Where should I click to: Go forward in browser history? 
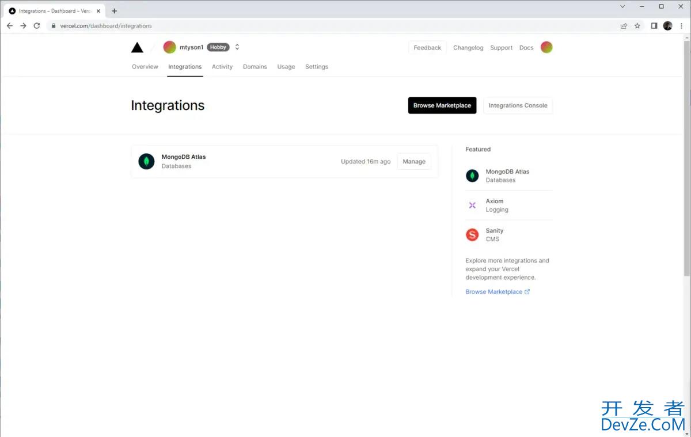[23, 26]
